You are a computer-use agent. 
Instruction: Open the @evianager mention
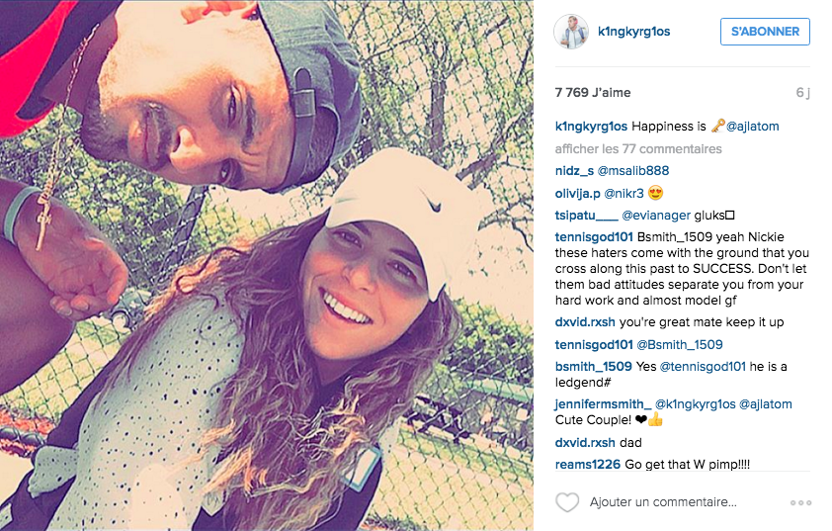click(656, 215)
